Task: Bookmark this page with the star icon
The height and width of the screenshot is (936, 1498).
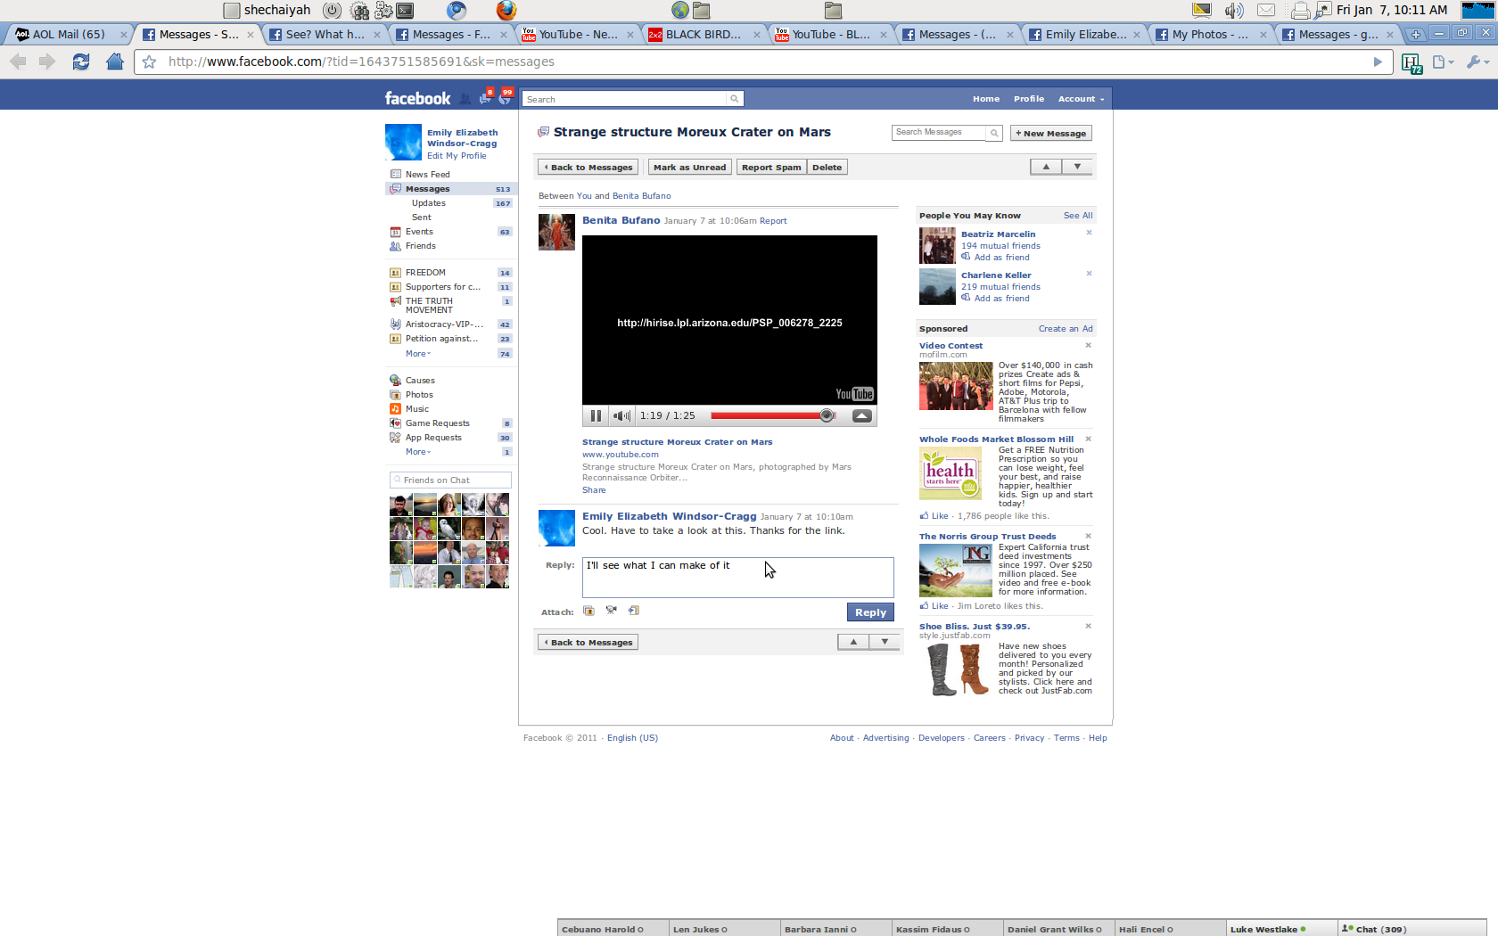Action: click(150, 62)
